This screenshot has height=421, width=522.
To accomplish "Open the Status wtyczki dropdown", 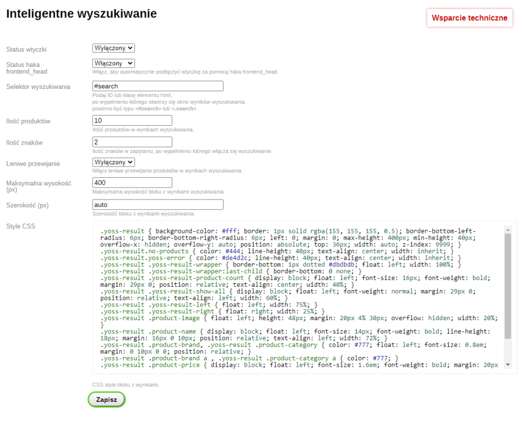I will (x=113, y=48).
